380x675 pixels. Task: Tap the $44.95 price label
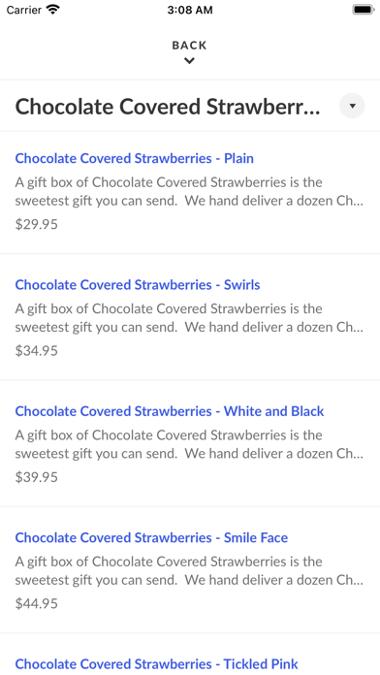[x=36, y=603]
